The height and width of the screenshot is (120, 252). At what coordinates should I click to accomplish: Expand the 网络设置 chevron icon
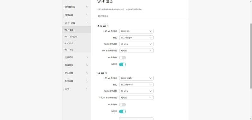pos(87,15)
